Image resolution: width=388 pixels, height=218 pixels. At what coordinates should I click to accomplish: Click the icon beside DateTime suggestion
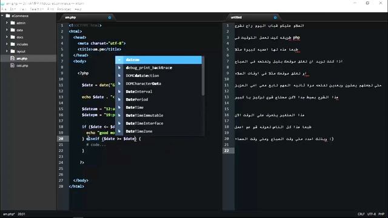coord(119,107)
